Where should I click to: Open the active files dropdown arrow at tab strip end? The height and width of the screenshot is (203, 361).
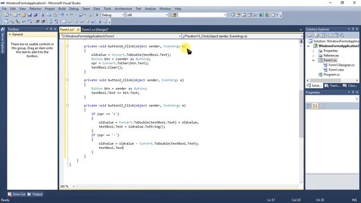click(301, 30)
